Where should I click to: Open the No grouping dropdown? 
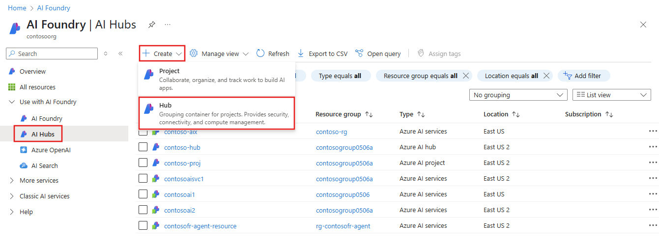point(518,95)
